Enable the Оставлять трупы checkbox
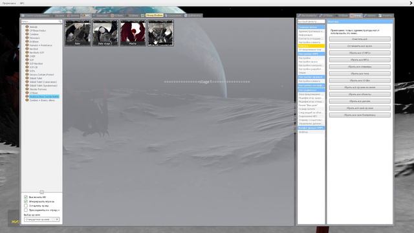Viewport: 414px width, 233px height. (x=26, y=206)
